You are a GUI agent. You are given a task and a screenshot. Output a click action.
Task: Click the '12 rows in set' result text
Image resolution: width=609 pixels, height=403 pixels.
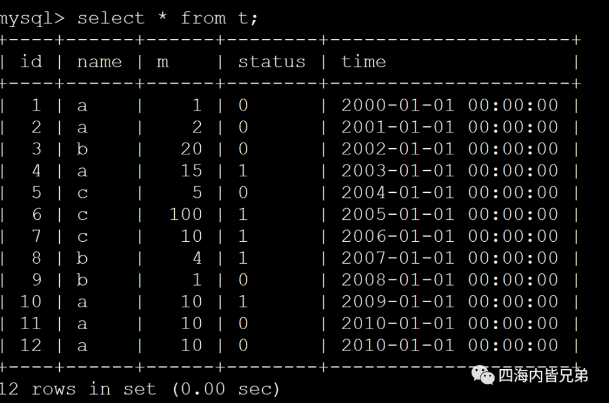coord(78,389)
